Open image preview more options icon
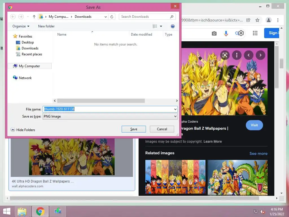 [x=237, y=55]
